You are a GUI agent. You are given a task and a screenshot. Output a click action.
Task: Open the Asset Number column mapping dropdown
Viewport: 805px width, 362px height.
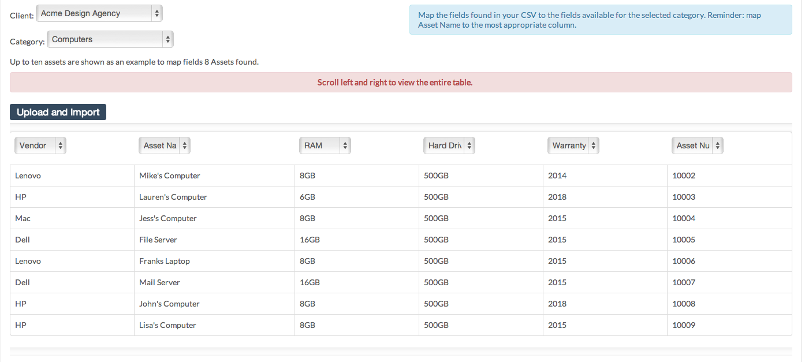tap(697, 146)
